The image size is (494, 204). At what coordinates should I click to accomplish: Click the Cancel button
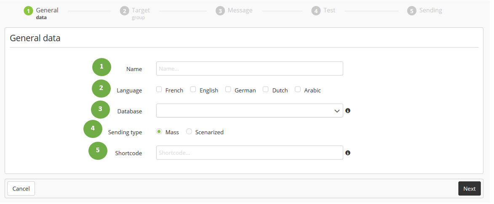(21, 188)
